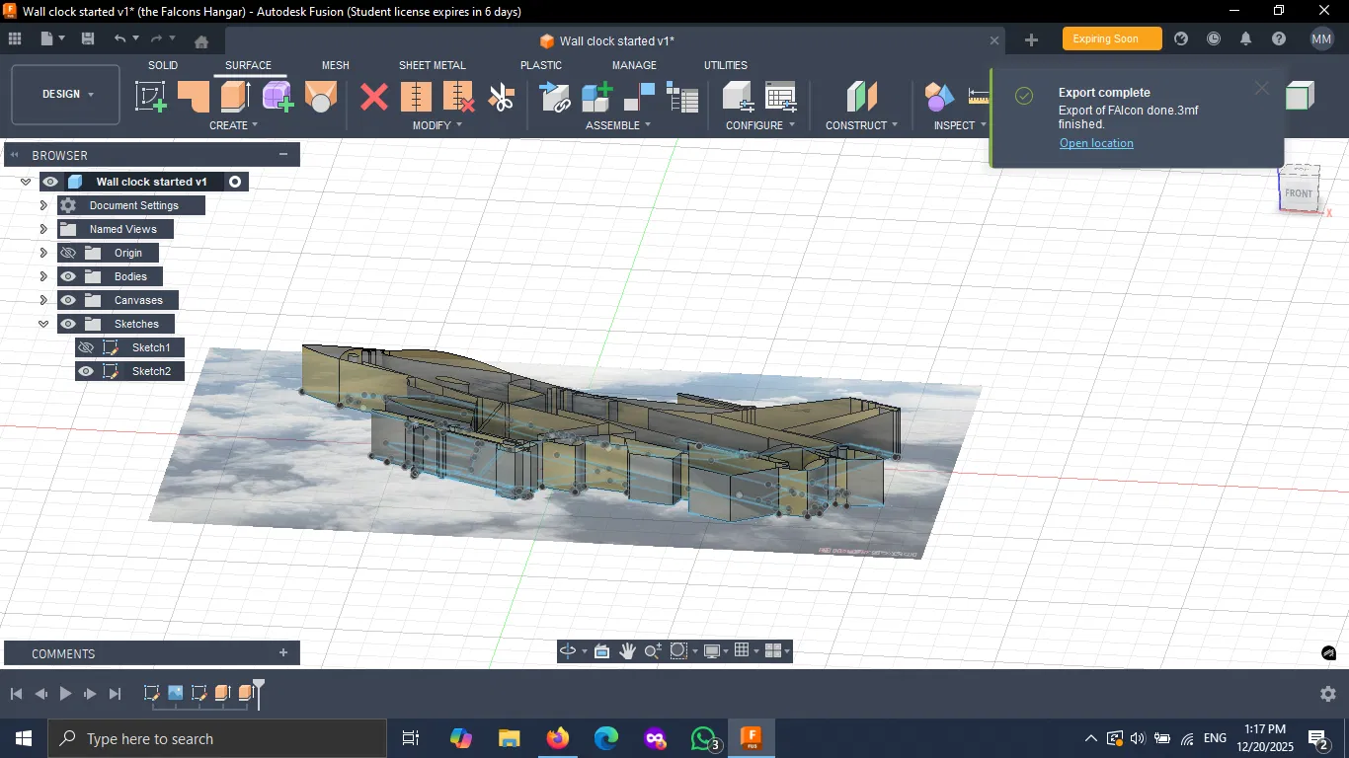Click the New Component icon in Assemble
Image resolution: width=1349 pixels, height=758 pixels.
coord(596,97)
